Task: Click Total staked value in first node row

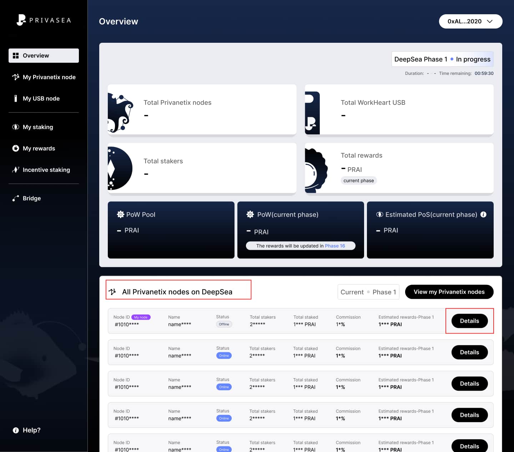Action: click(304, 324)
